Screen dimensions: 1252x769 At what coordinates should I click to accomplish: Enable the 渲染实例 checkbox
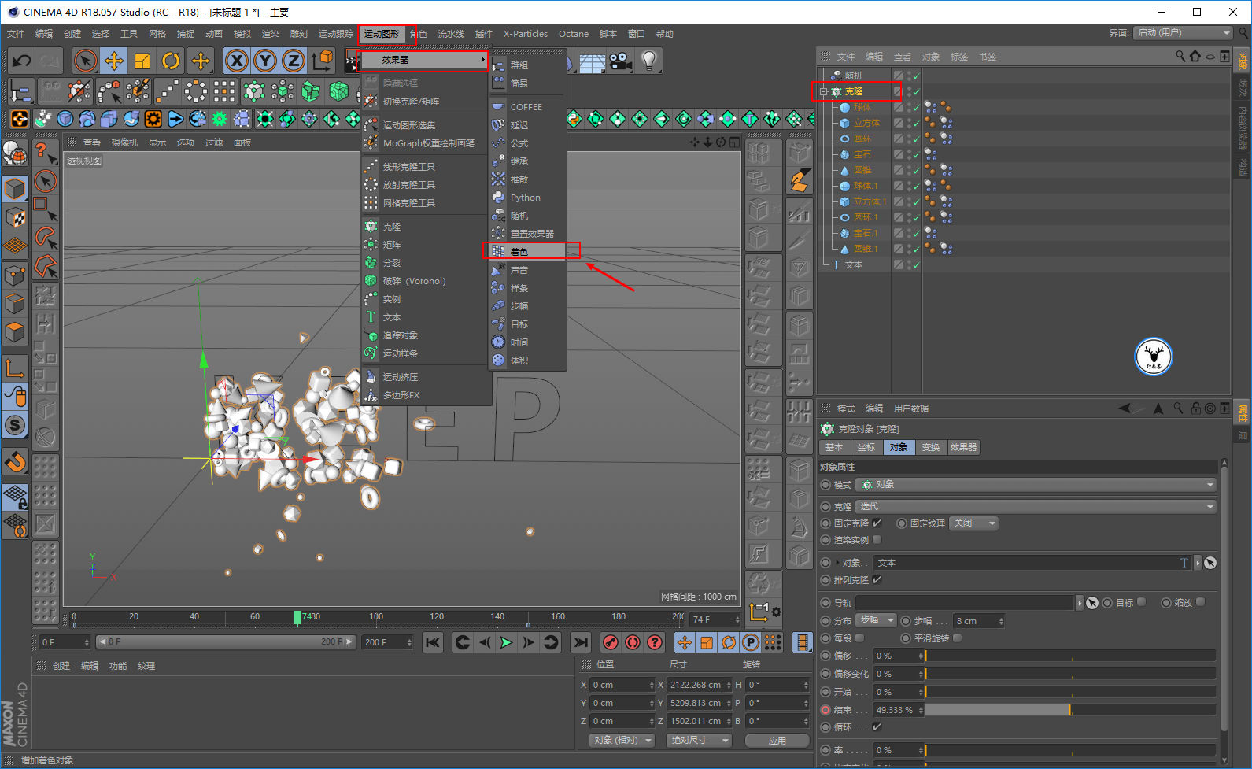(877, 540)
